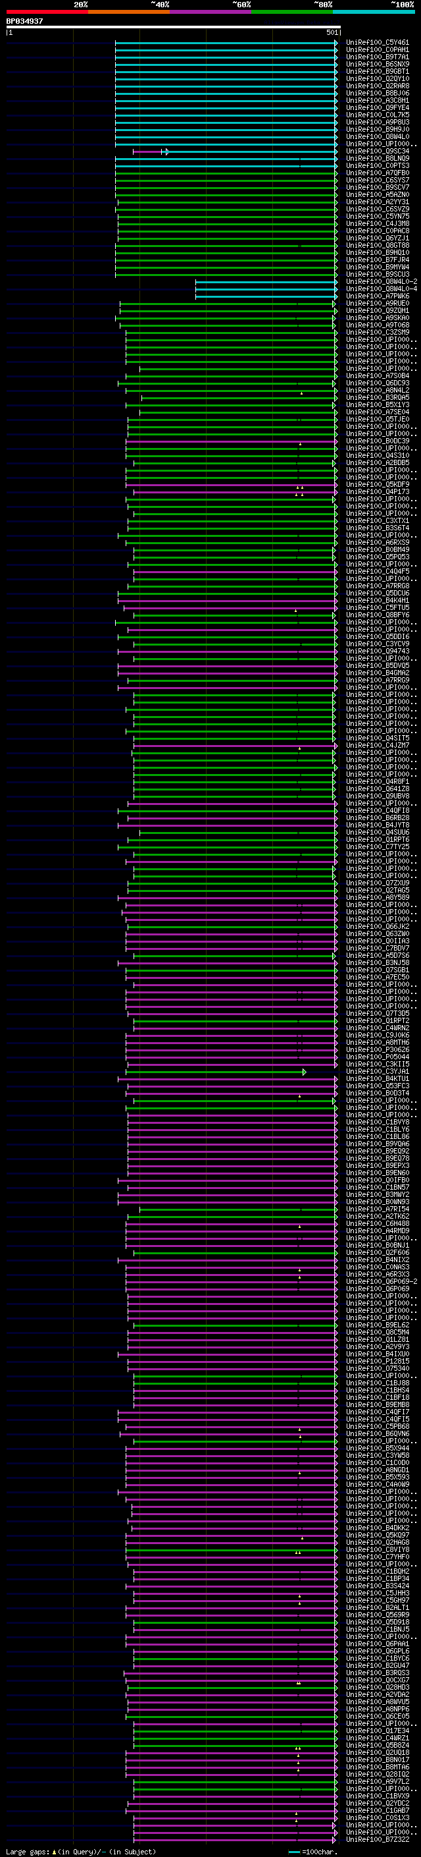Click the red 20% identity legend segment
421x1857 pixels.
(47, 11)
